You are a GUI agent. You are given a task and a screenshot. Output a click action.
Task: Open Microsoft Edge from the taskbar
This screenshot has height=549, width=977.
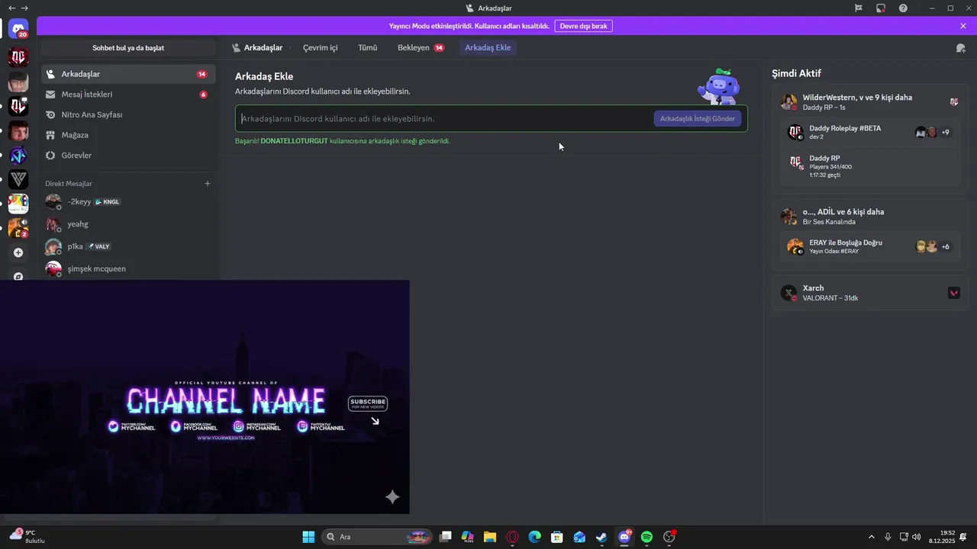(x=535, y=537)
